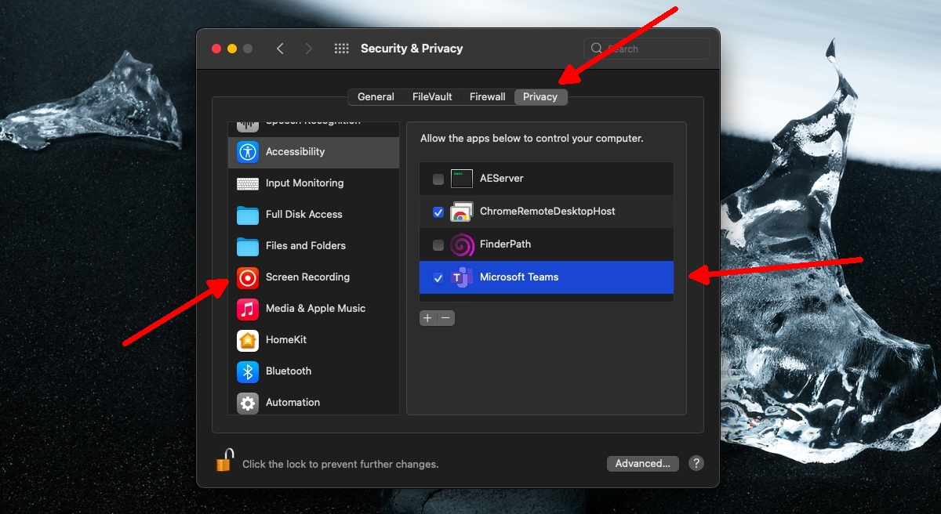Switch to the Firewall tab
This screenshot has height=514, width=941.
pyautogui.click(x=487, y=97)
